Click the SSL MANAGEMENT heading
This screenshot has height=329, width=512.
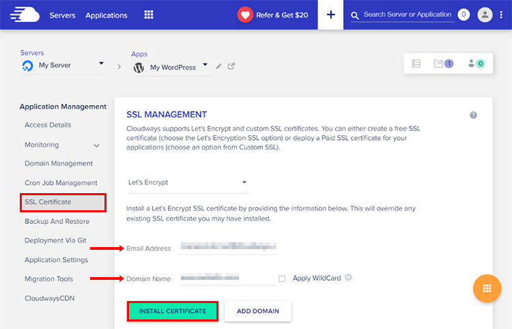[167, 115]
